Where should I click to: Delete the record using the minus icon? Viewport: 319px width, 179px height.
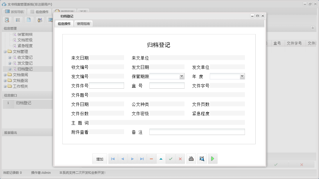pos(151,158)
